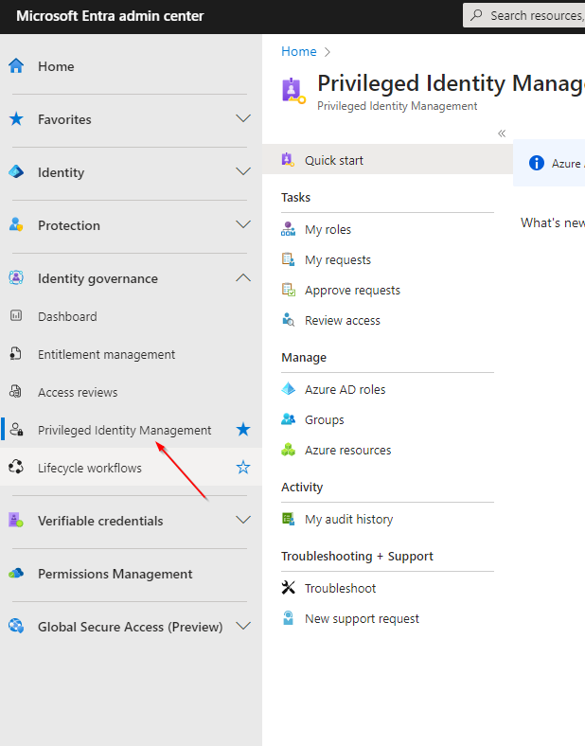The width and height of the screenshot is (585, 746).
Task: Click the My roles icon
Action: pos(288,229)
